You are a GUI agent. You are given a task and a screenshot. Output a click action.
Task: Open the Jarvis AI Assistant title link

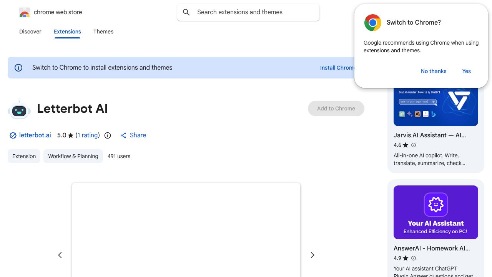[430, 135]
